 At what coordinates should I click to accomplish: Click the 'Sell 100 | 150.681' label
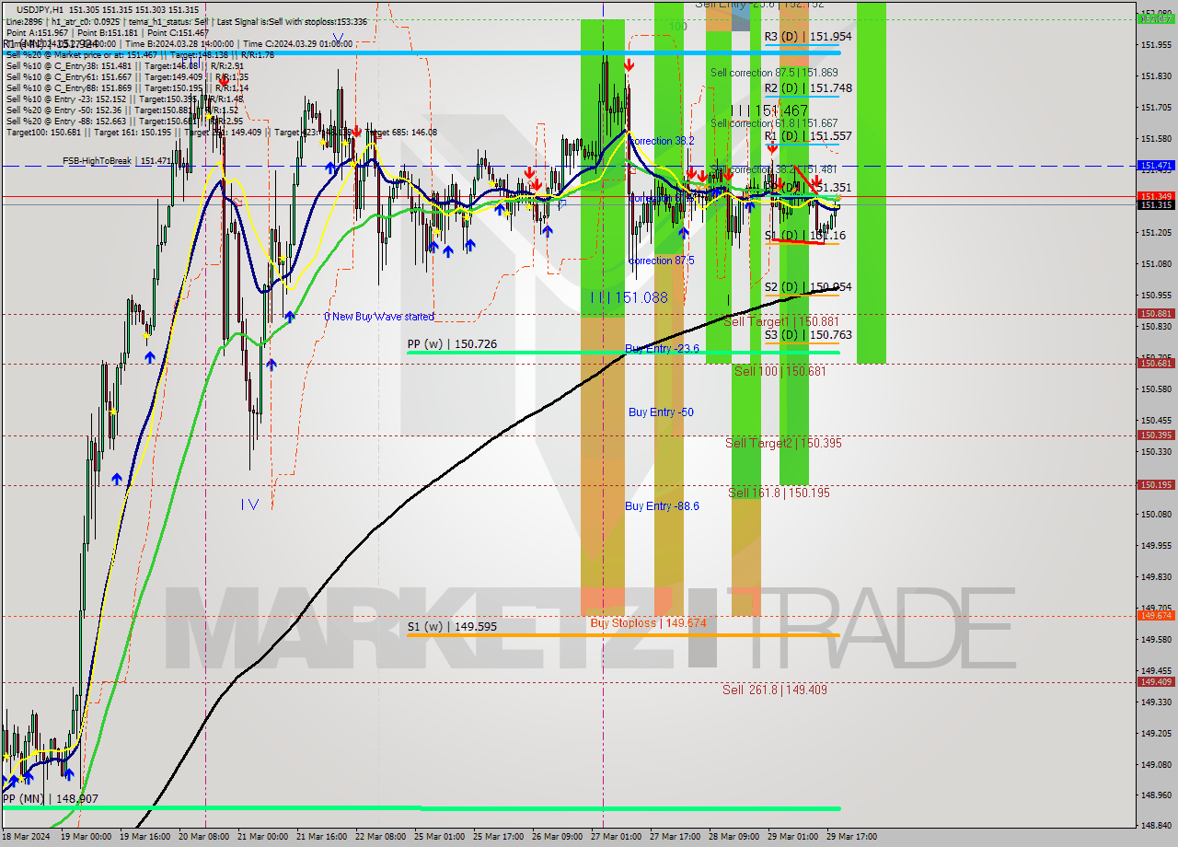(780, 371)
